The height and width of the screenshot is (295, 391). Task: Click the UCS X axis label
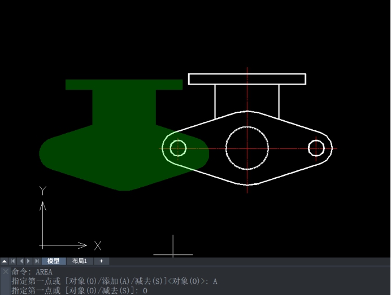point(98,246)
